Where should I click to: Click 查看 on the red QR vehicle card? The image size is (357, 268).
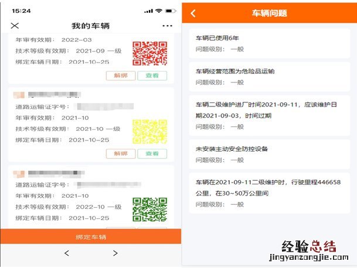tap(152, 75)
